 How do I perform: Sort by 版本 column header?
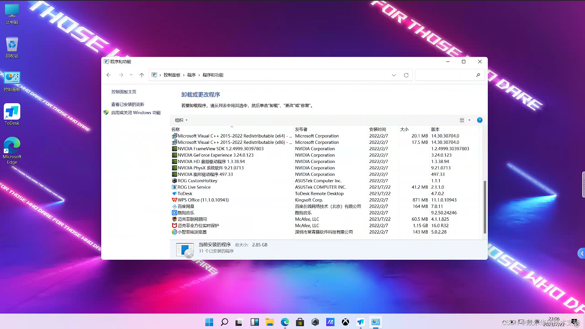point(454,129)
